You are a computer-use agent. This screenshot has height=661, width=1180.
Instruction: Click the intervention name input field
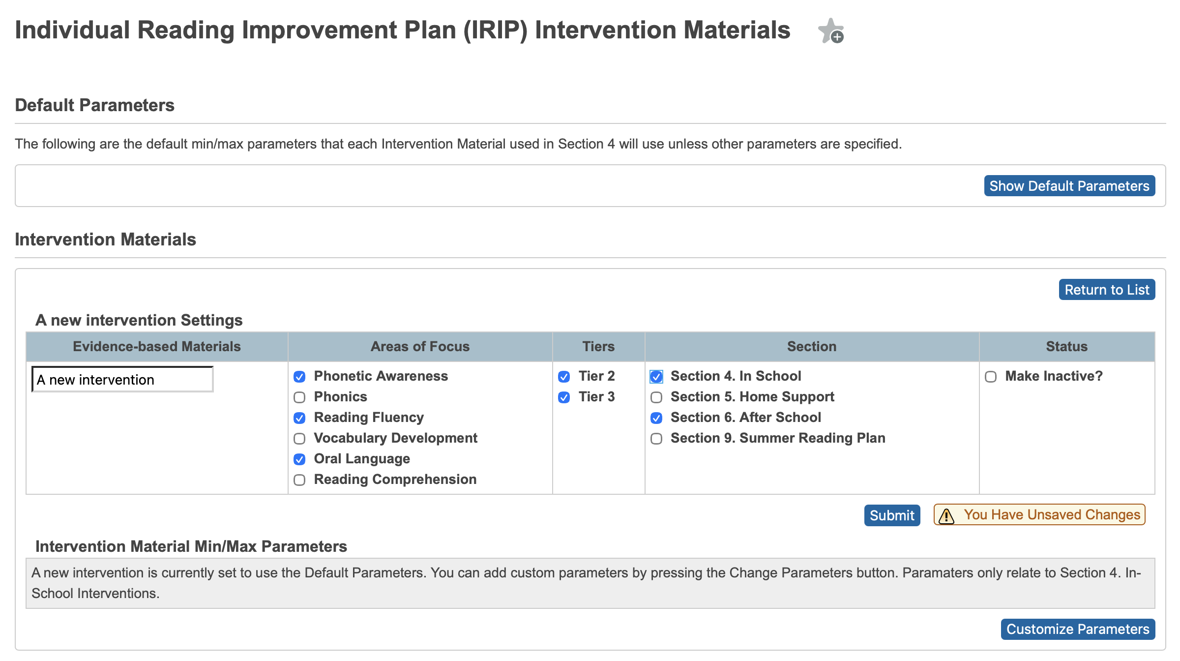[122, 379]
